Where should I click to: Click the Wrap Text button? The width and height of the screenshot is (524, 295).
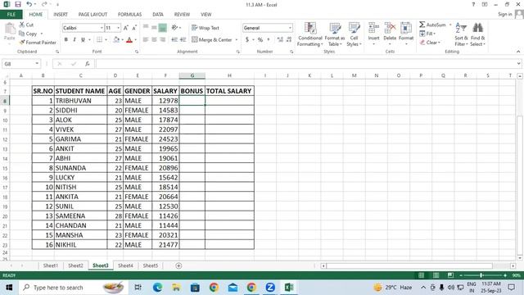[206, 28]
